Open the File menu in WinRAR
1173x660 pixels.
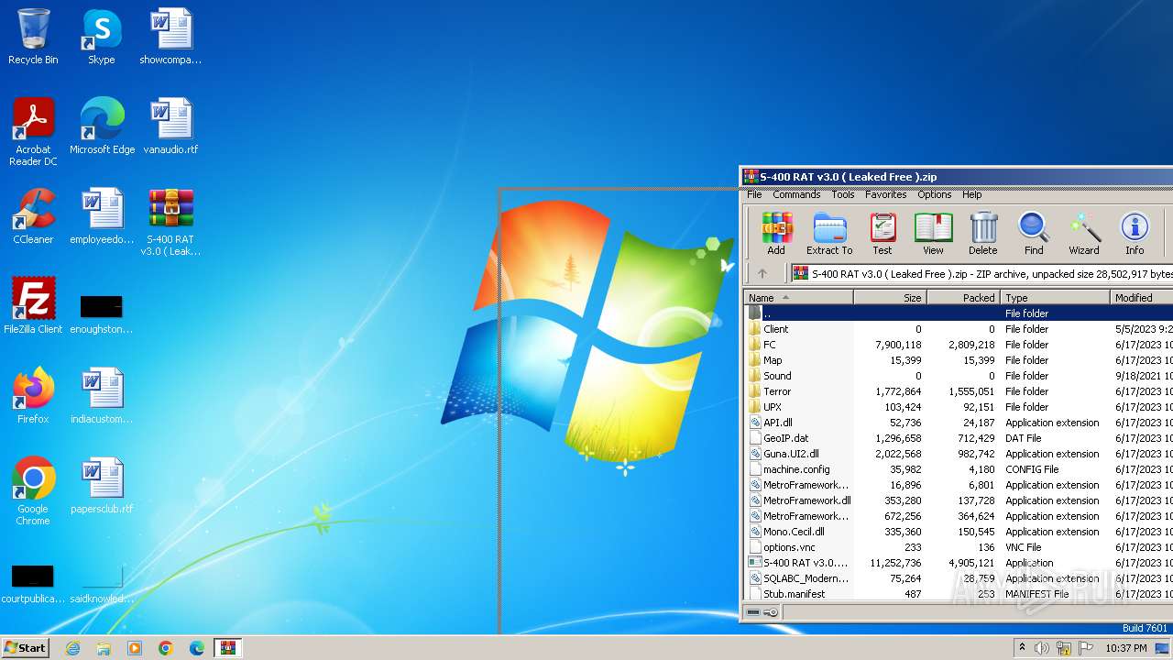[754, 194]
